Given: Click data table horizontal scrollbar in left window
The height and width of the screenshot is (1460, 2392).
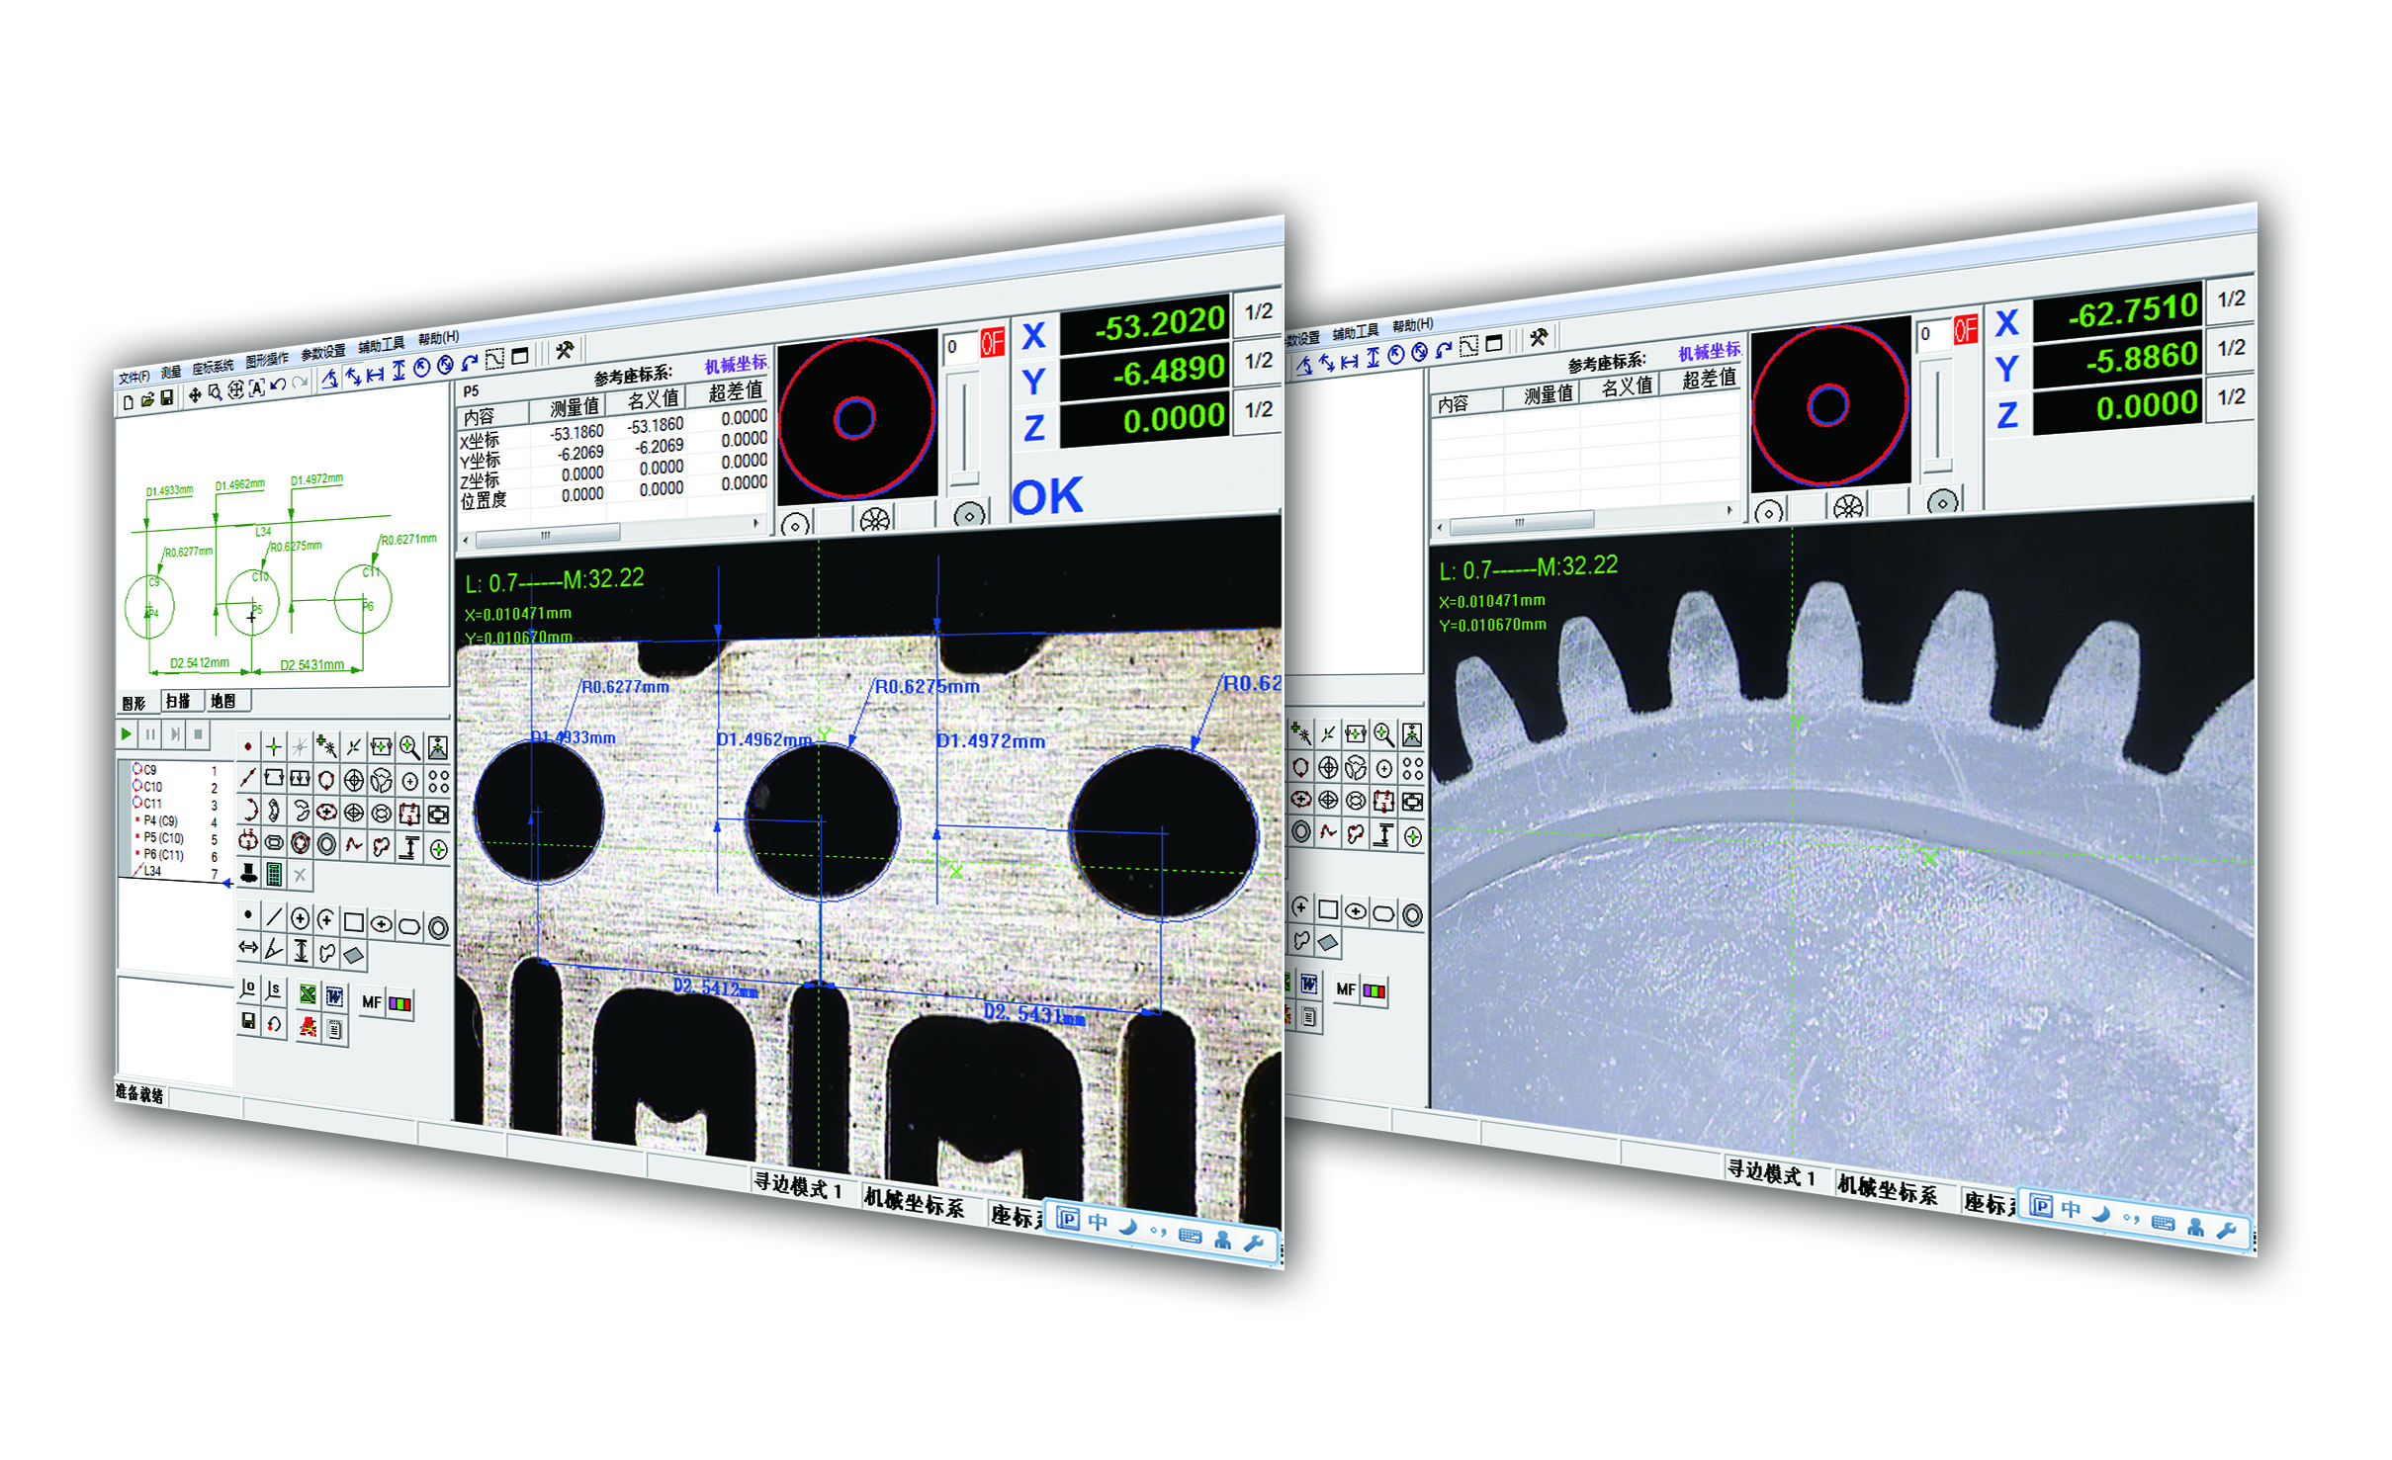Looking at the screenshot, I should point(547,536).
